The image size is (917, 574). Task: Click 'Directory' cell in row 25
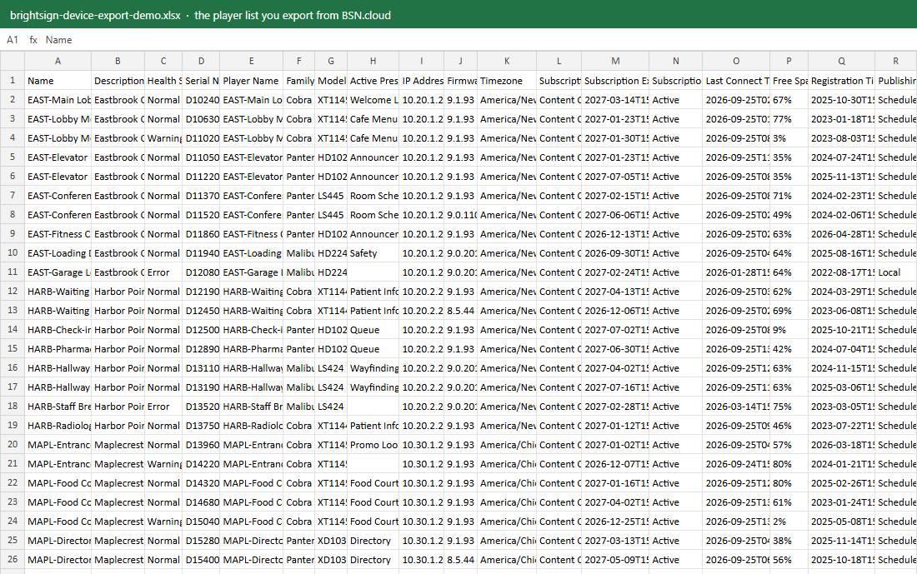click(373, 540)
